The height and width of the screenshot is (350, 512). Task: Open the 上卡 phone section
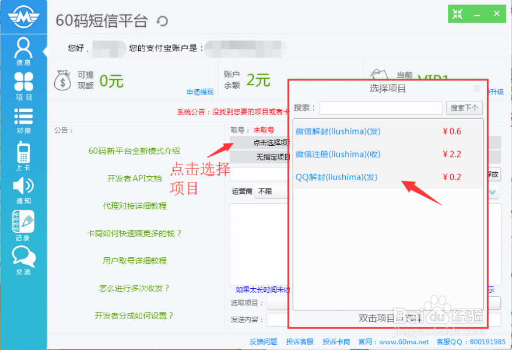coord(23,155)
